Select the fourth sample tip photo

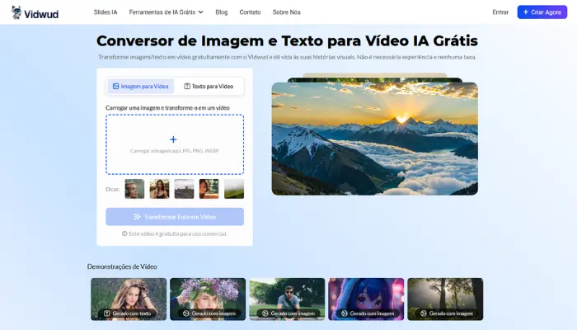[x=209, y=189]
